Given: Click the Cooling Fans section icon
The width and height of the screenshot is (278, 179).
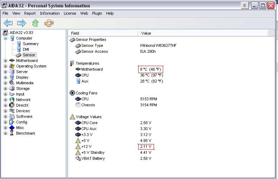Looking at the screenshot, I should coord(72,93).
